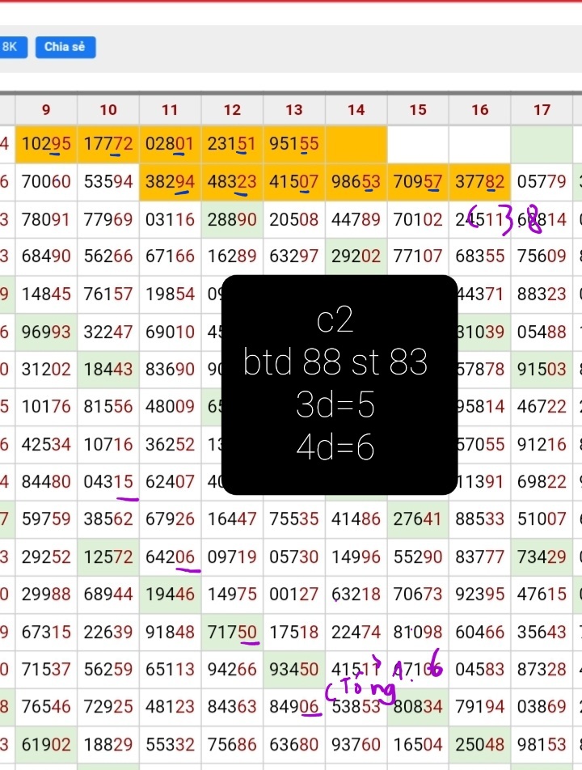Click cell 23151 in column 12

[x=232, y=144]
